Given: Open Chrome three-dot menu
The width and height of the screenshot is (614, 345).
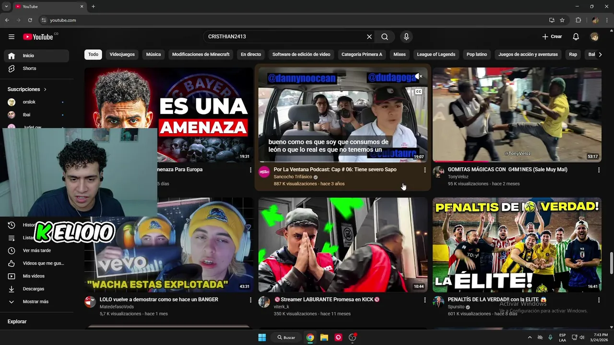Looking at the screenshot, I should (x=607, y=20).
